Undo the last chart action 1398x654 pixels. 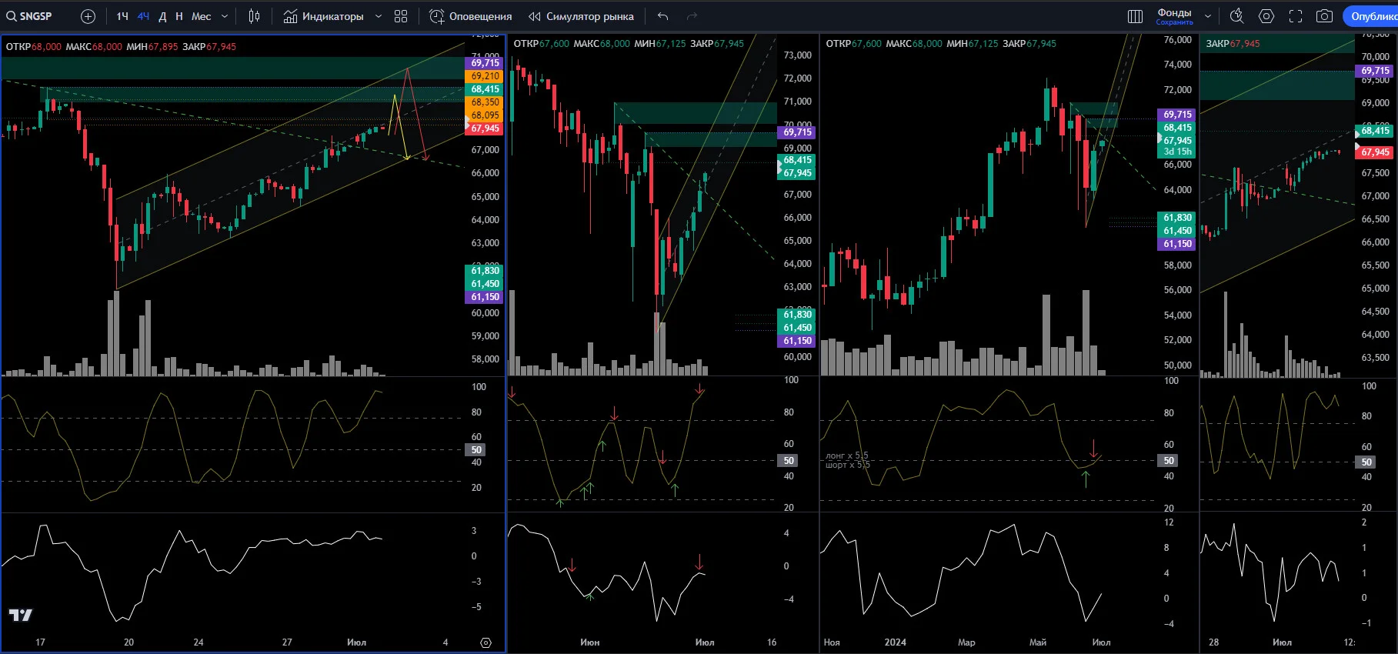coord(662,16)
